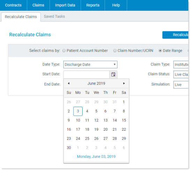Open the Reports menu
Screen dimensions: 191x171
point(93,5)
